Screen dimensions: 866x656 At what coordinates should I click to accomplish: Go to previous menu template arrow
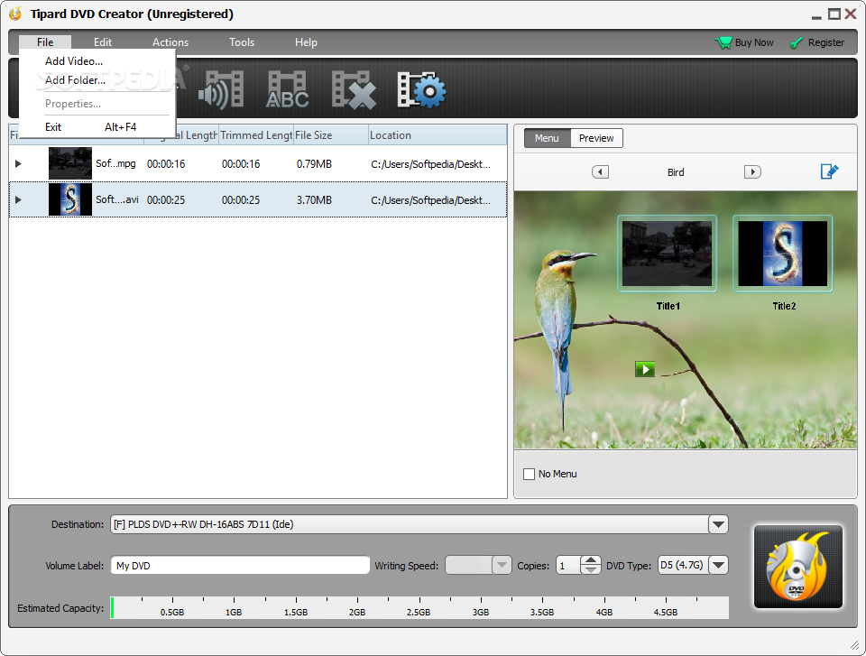(x=601, y=171)
